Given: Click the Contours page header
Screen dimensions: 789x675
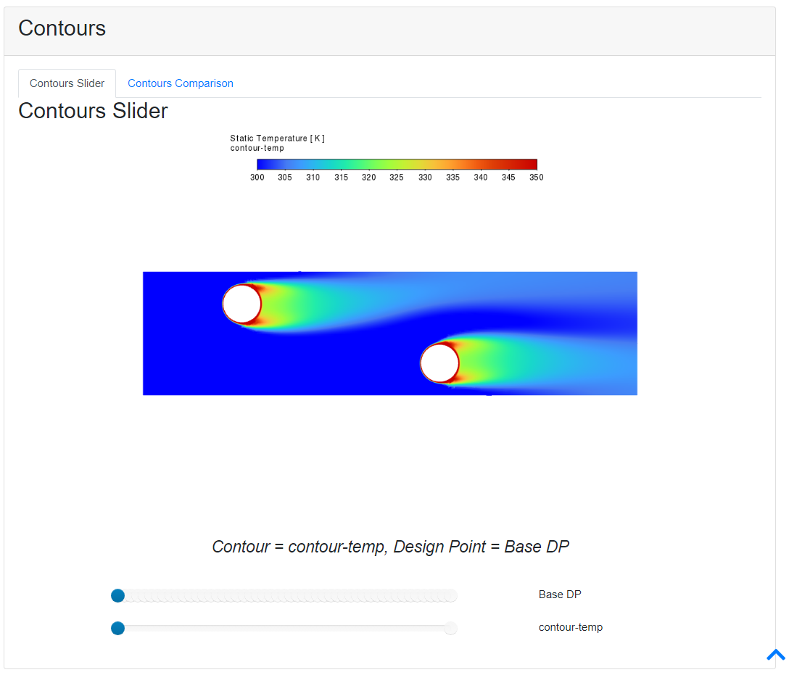Looking at the screenshot, I should click(x=62, y=28).
